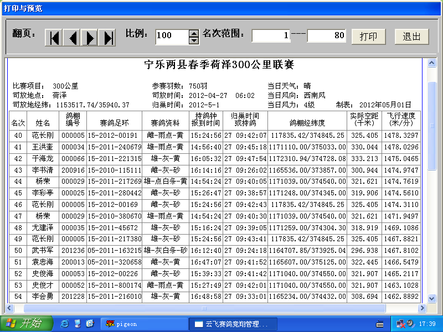Click the horizontal scrollbar right arrow
Screen dimensions: 443x332
423,308
